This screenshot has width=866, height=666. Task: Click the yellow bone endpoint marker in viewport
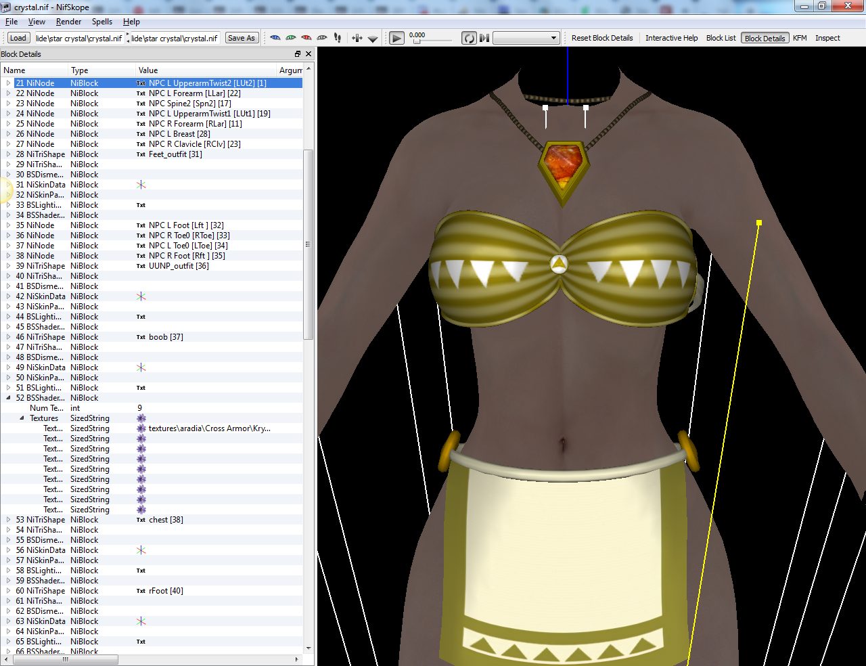(759, 223)
